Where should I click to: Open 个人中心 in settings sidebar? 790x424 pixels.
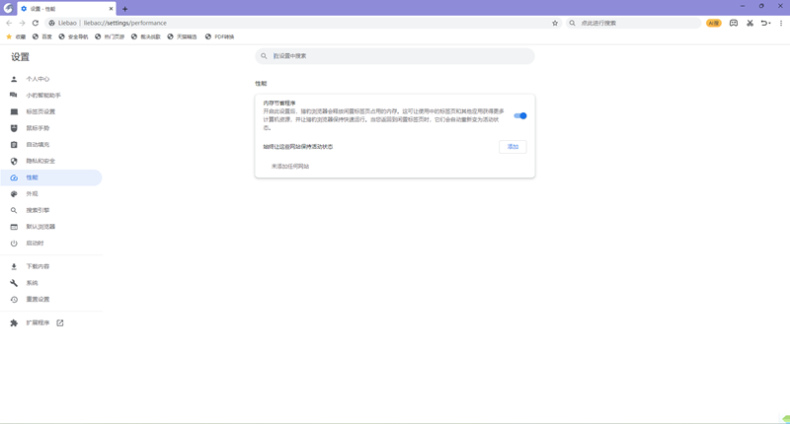38,79
